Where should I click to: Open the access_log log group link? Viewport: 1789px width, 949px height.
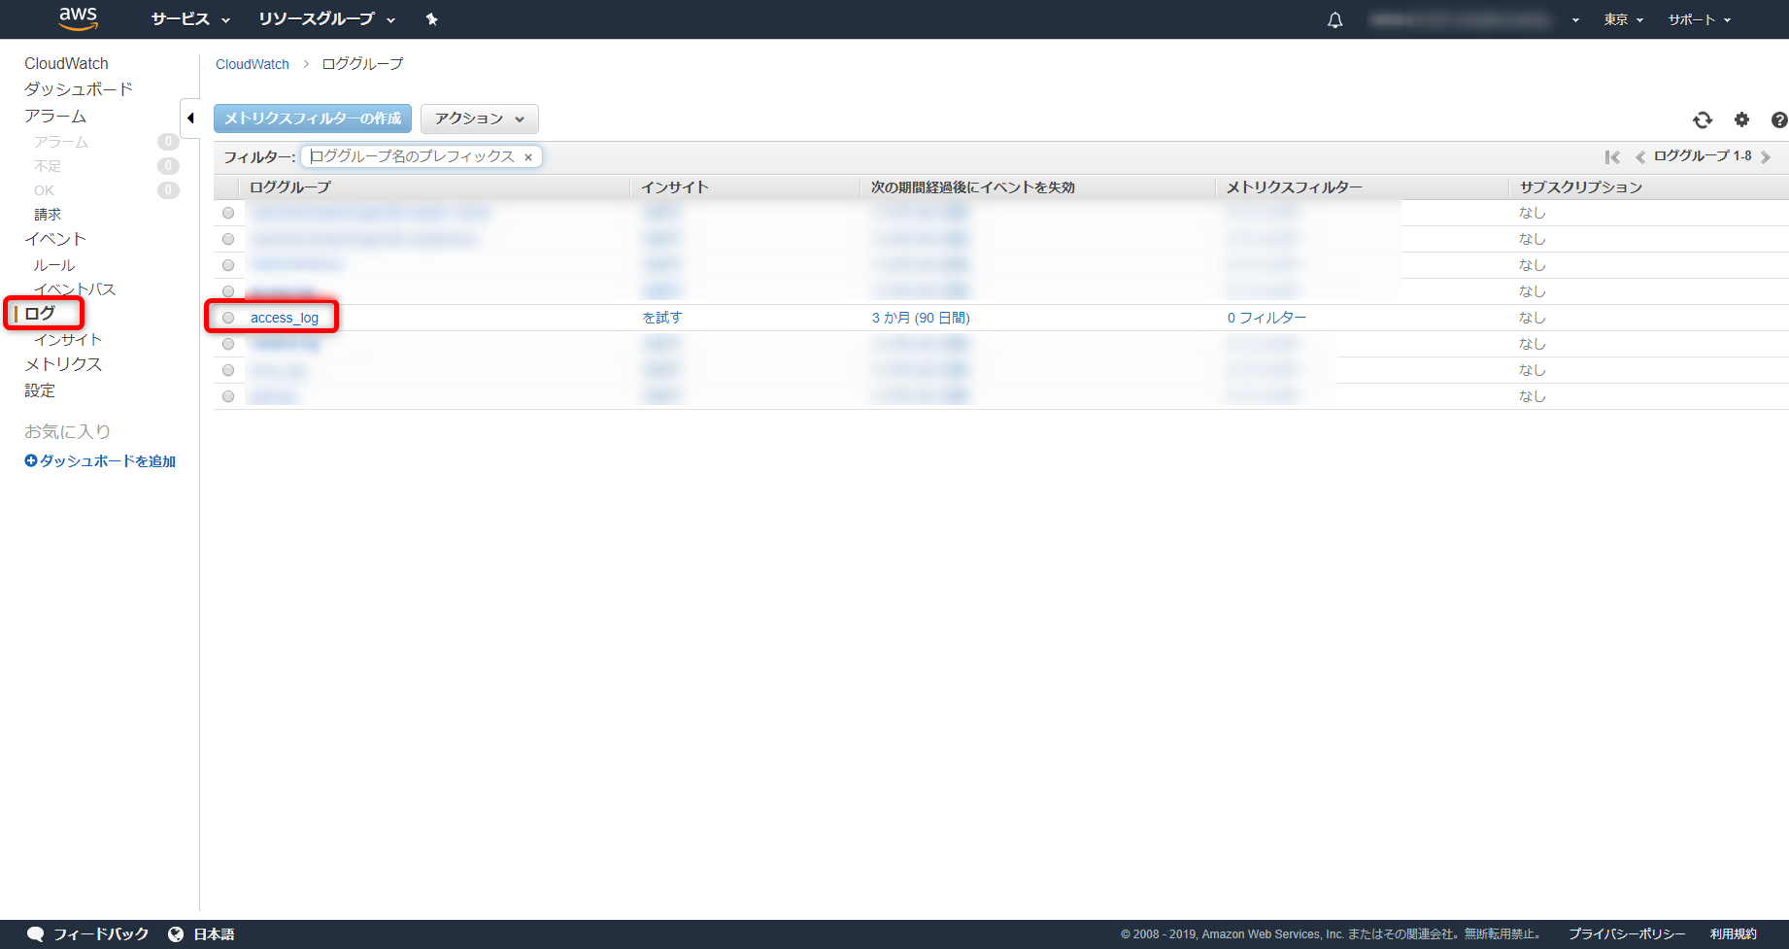point(285,318)
